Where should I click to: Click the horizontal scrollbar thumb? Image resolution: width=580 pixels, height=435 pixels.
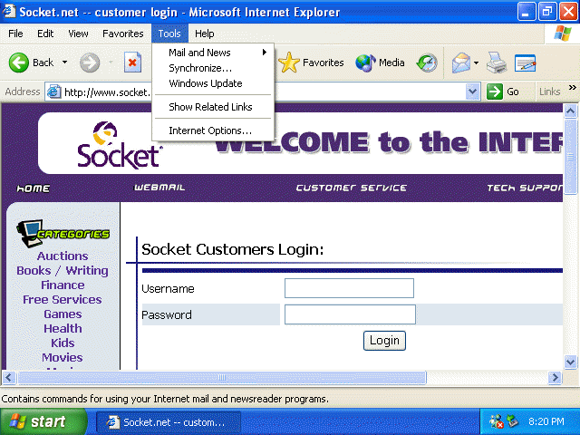click(x=222, y=378)
